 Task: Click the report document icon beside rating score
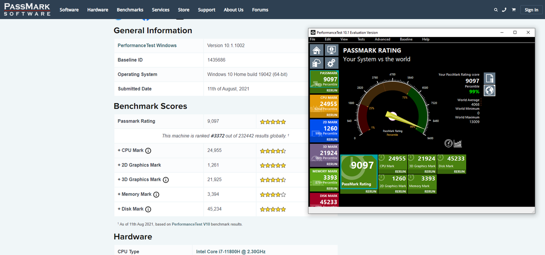[x=490, y=78]
